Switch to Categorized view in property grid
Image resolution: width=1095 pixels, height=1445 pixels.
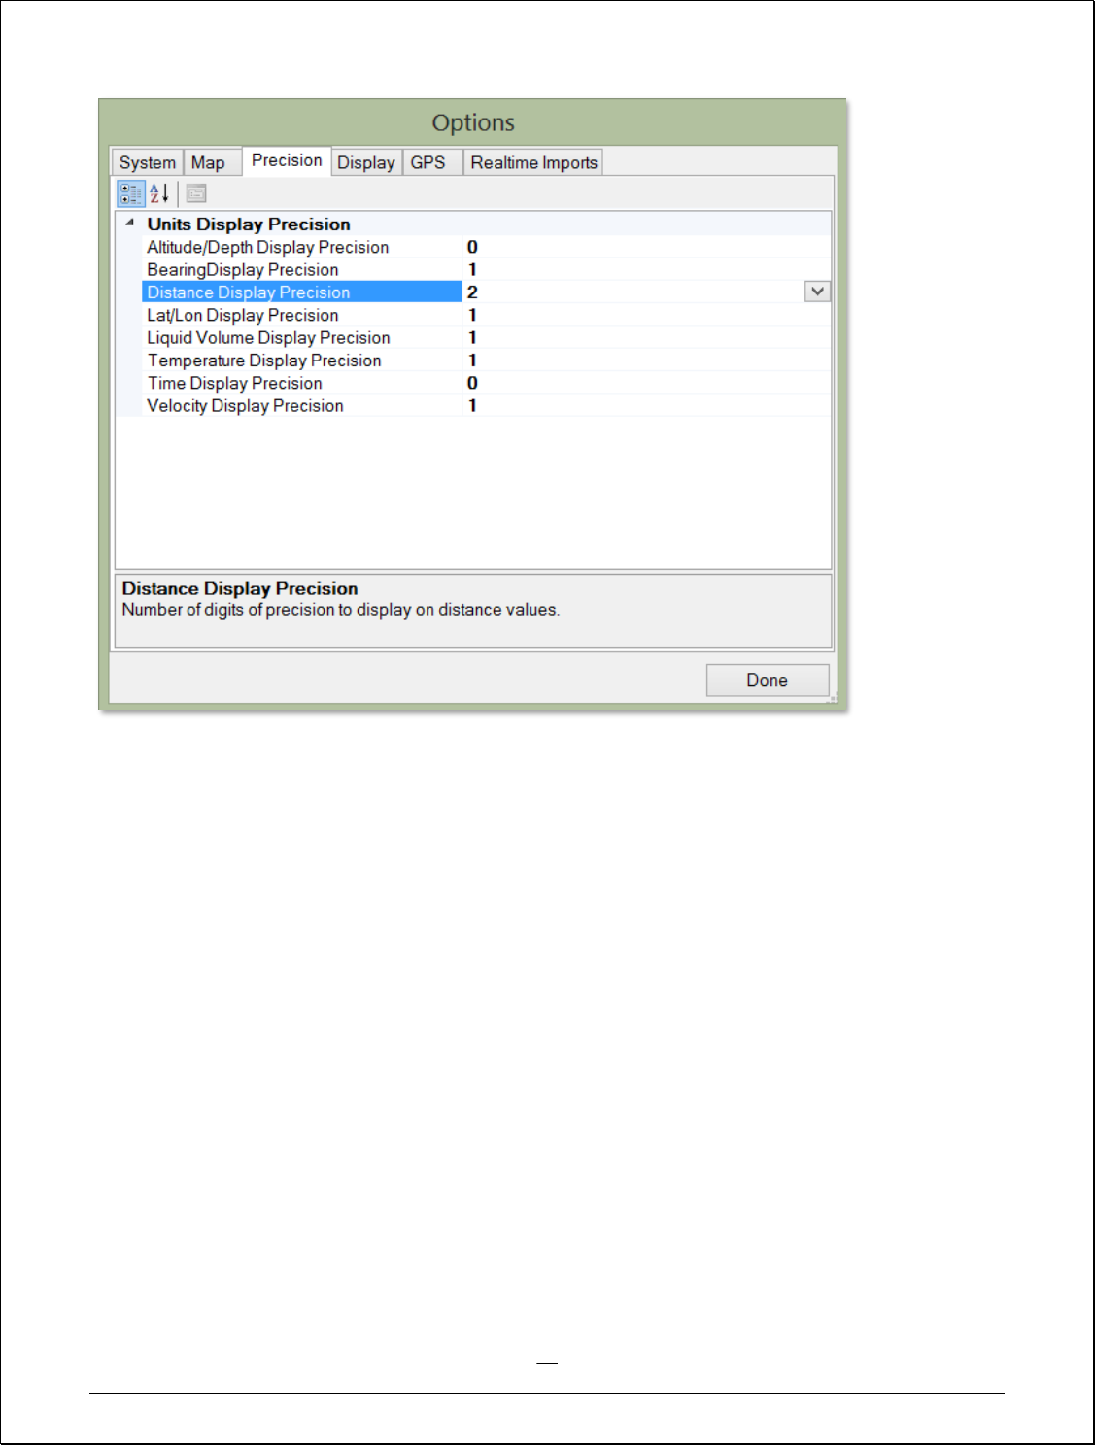[131, 193]
